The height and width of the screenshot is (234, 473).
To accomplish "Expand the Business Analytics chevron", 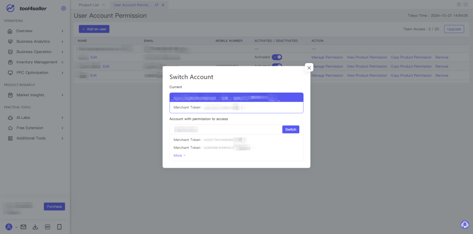I will [x=62, y=41].
